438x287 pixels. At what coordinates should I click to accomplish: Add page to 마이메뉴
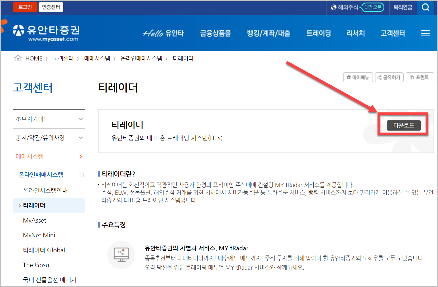click(x=358, y=77)
